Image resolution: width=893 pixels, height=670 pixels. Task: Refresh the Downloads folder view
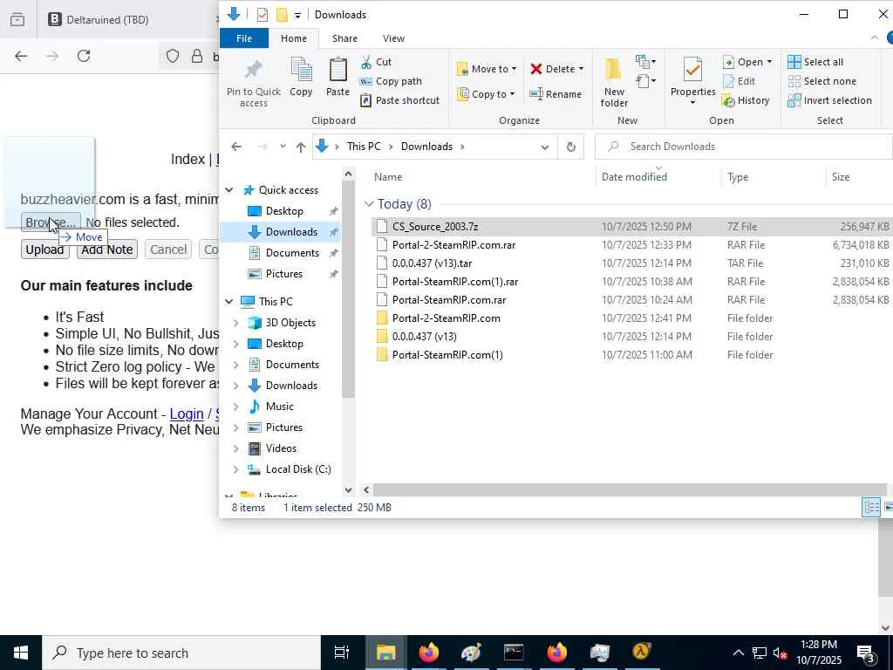click(570, 147)
